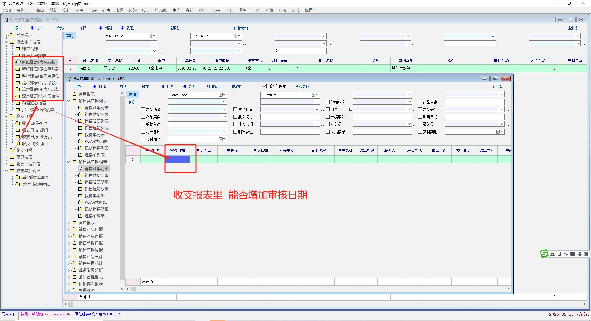Screen dimensions: 591x321
Task: Expand the 收支月报 tree node
Action: pyautogui.click(x=6, y=150)
